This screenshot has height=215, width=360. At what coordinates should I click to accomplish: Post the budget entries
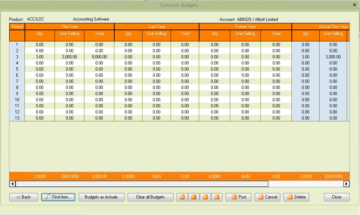[238, 197]
